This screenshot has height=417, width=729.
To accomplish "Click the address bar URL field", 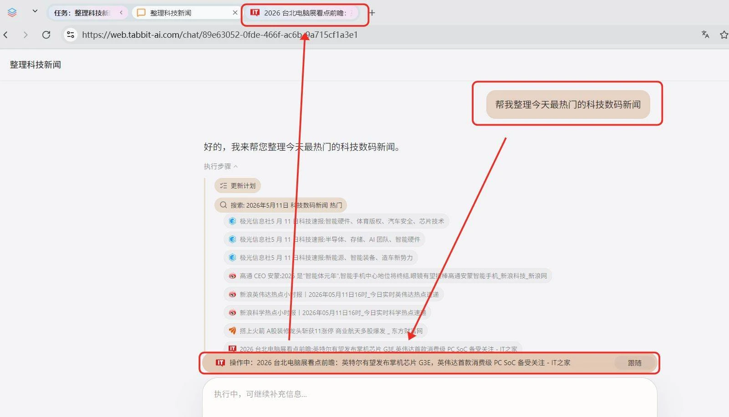I will [219, 35].
